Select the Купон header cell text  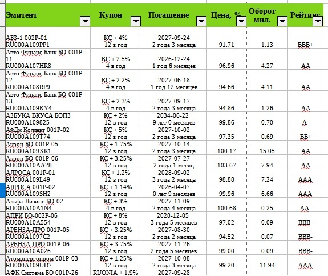(x=111, y=15)
